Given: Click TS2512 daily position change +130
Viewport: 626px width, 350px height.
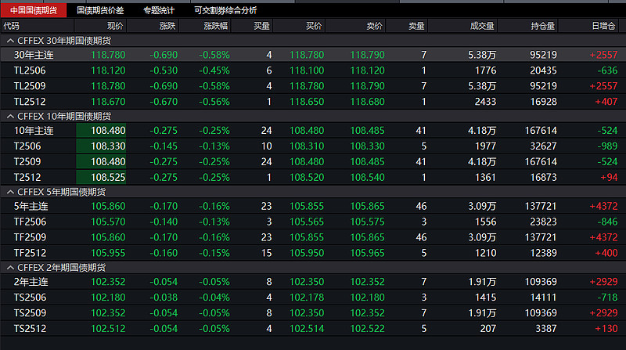Looking at the screenshot, I should pos(606,328).
